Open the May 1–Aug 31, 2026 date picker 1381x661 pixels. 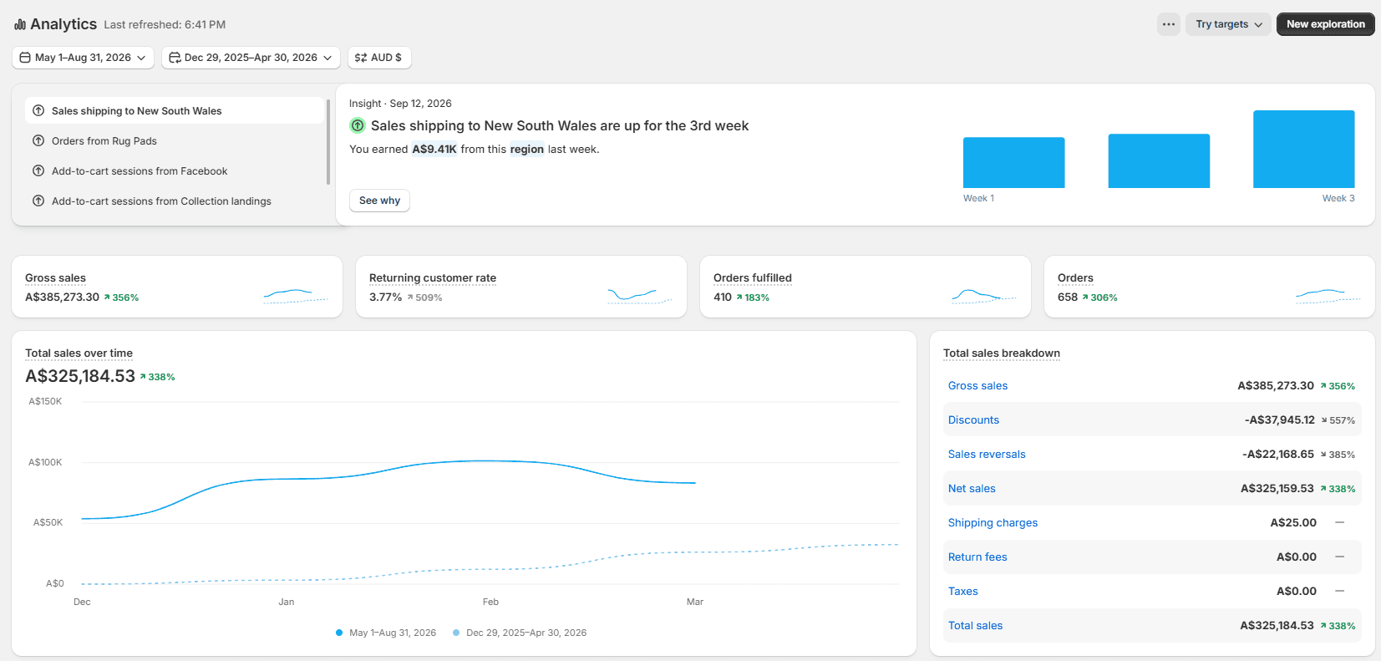[83, 58]
